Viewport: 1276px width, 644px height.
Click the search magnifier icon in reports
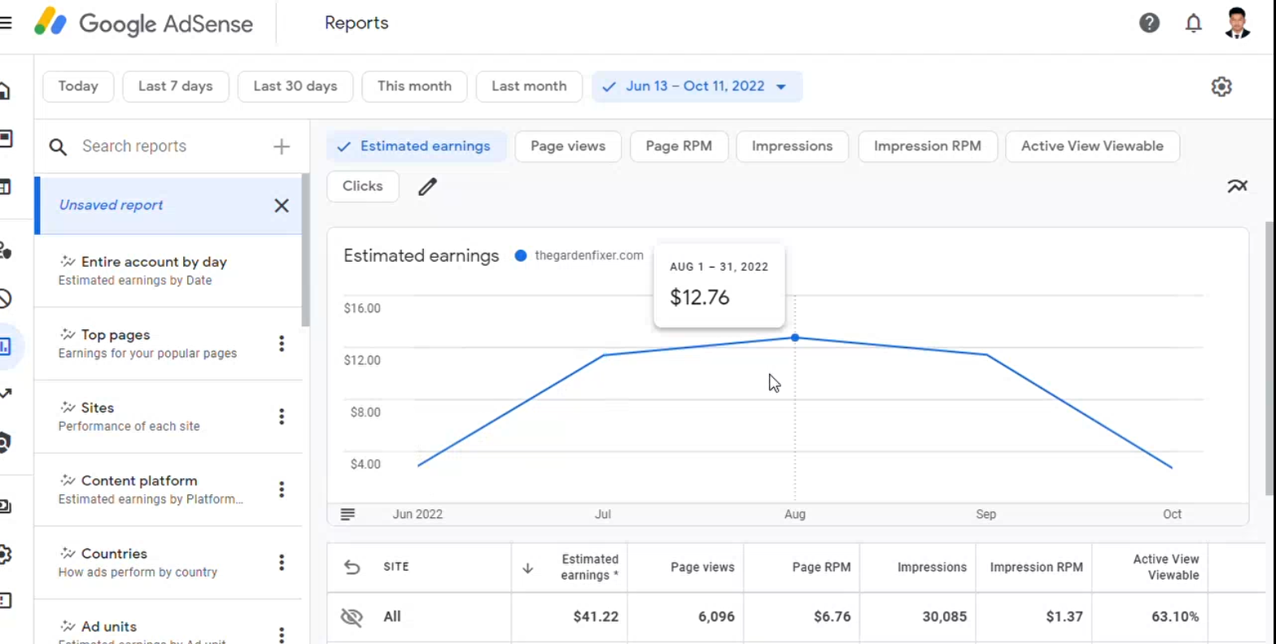point(58,146)
